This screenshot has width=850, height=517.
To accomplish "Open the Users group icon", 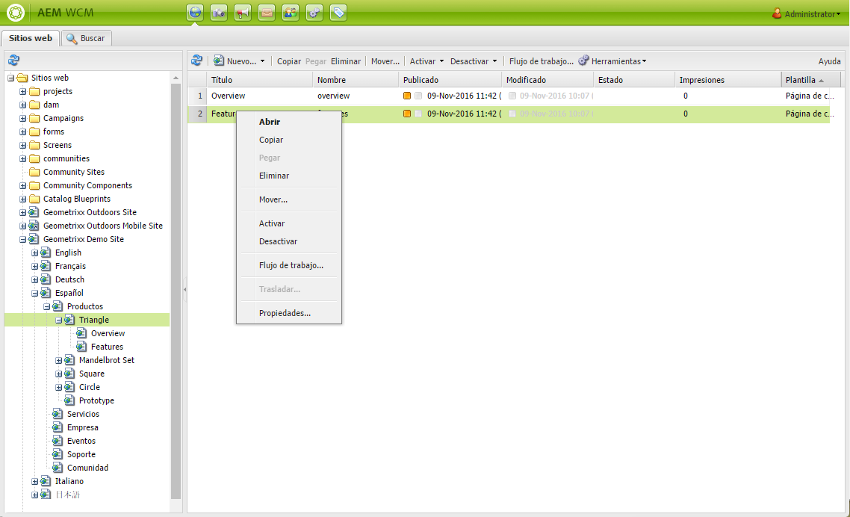I will [291, 13].
